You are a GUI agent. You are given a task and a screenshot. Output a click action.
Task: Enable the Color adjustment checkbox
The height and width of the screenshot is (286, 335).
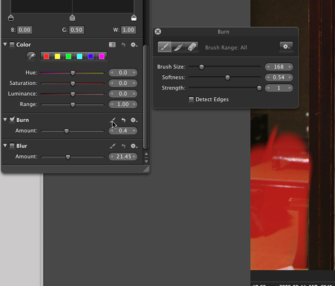[x=12, y=45]
